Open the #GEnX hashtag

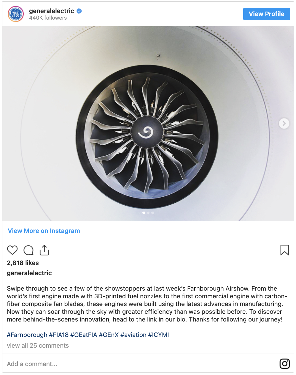tap(109, 335)
